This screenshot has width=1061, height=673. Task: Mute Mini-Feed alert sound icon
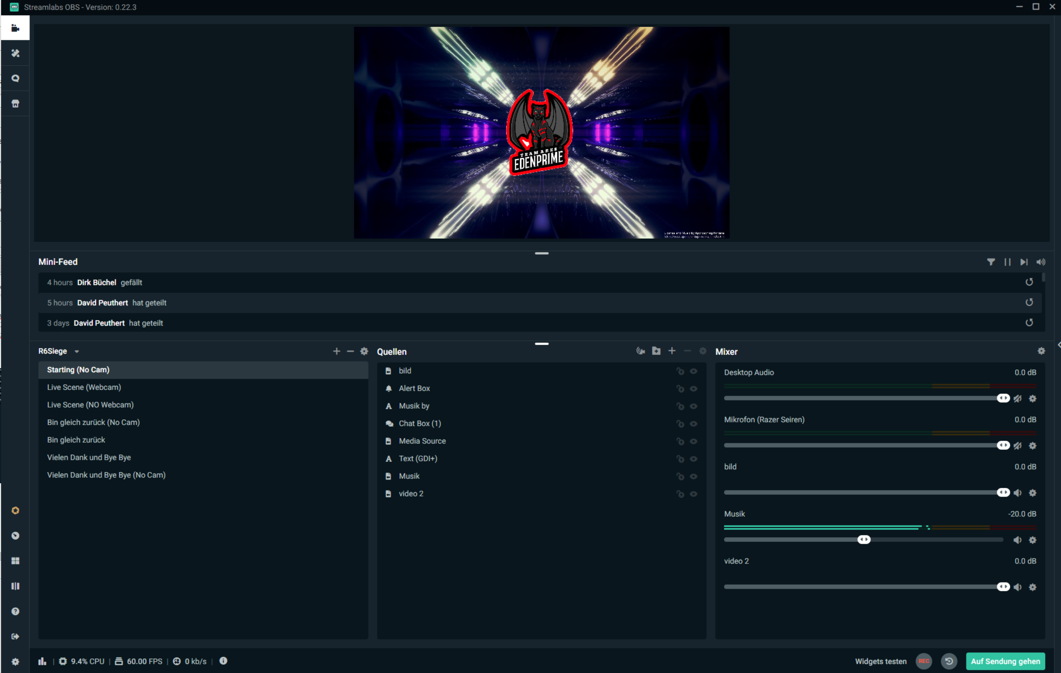[1040, 262]
